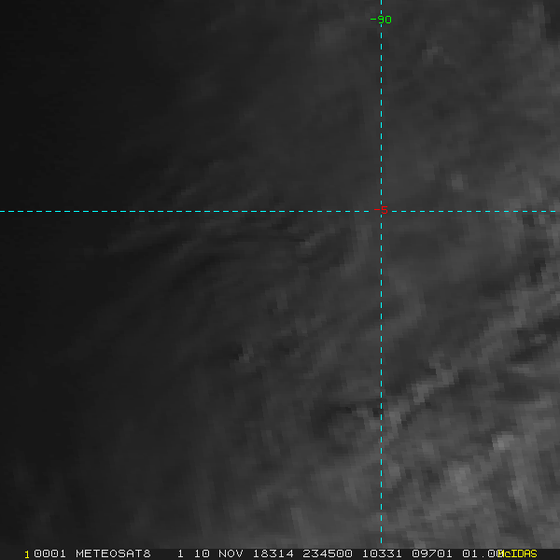Click the 01.00 resolution value in footer
The image size is (560, 560).
483,553
